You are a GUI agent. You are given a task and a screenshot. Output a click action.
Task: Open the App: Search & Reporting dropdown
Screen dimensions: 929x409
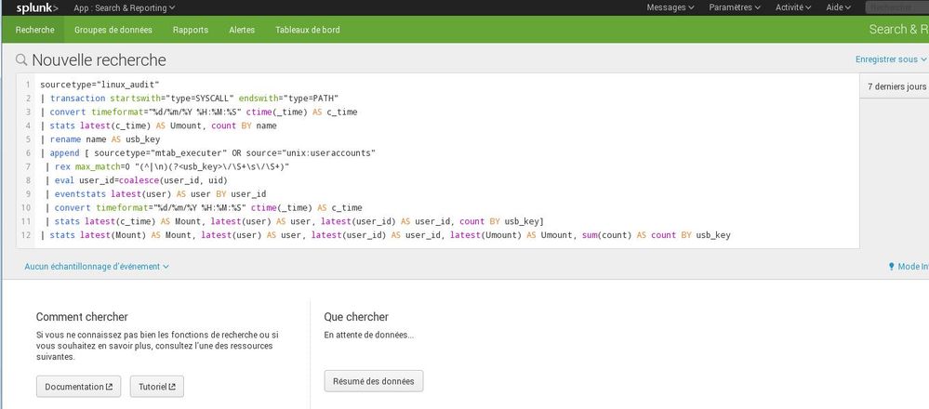click(x=124, y=7)
